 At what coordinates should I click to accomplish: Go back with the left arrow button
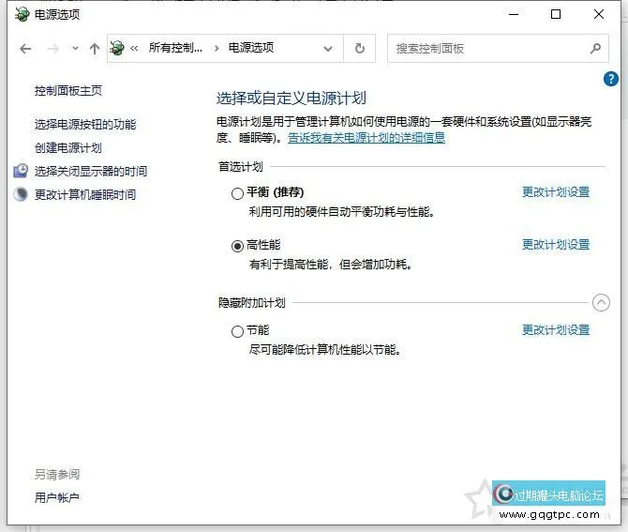(25, 49)
